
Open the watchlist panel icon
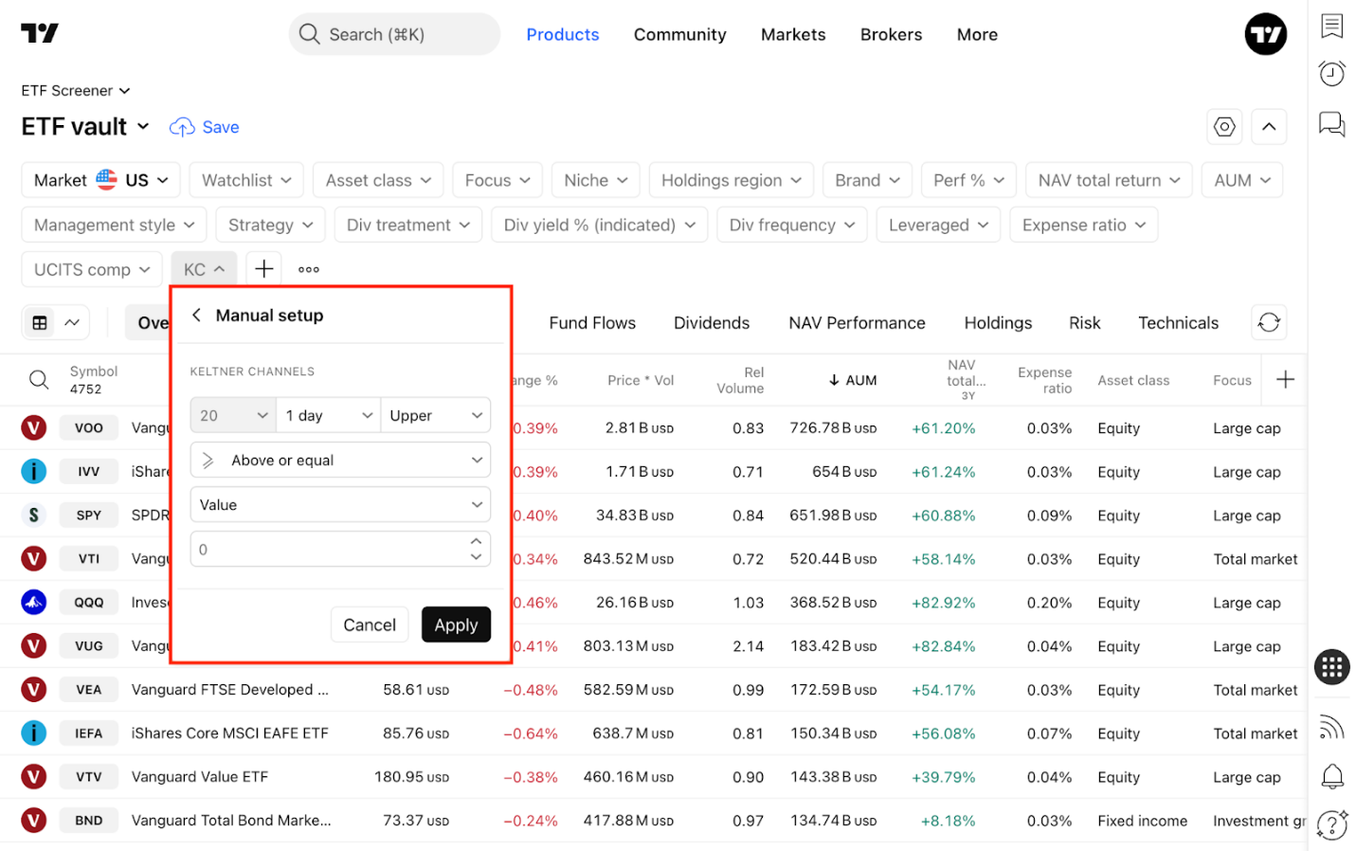click(x=1331, y=27)
